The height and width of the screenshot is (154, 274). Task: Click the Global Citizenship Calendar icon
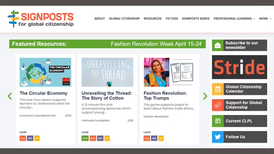click(218, 89)
